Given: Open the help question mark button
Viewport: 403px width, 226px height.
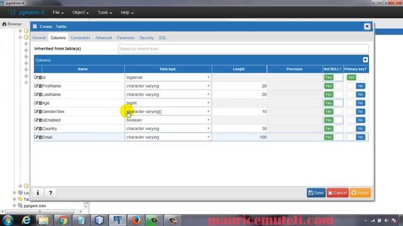Looking at the screenshot, I should pos(50,193).
